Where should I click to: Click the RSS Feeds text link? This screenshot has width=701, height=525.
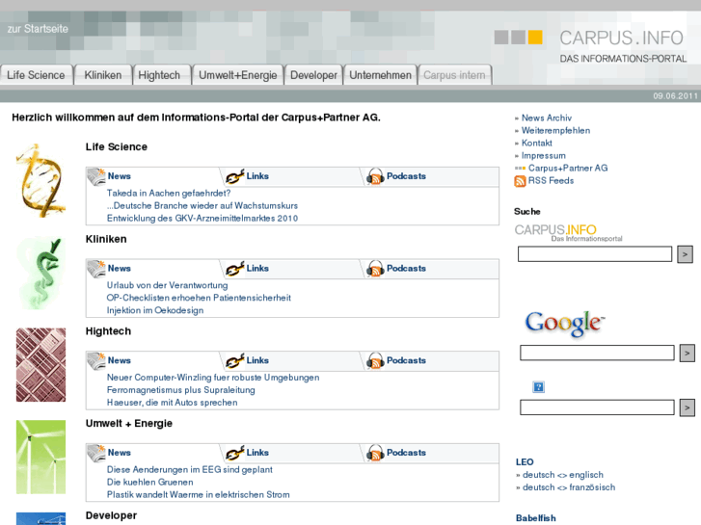pos(551,180)
